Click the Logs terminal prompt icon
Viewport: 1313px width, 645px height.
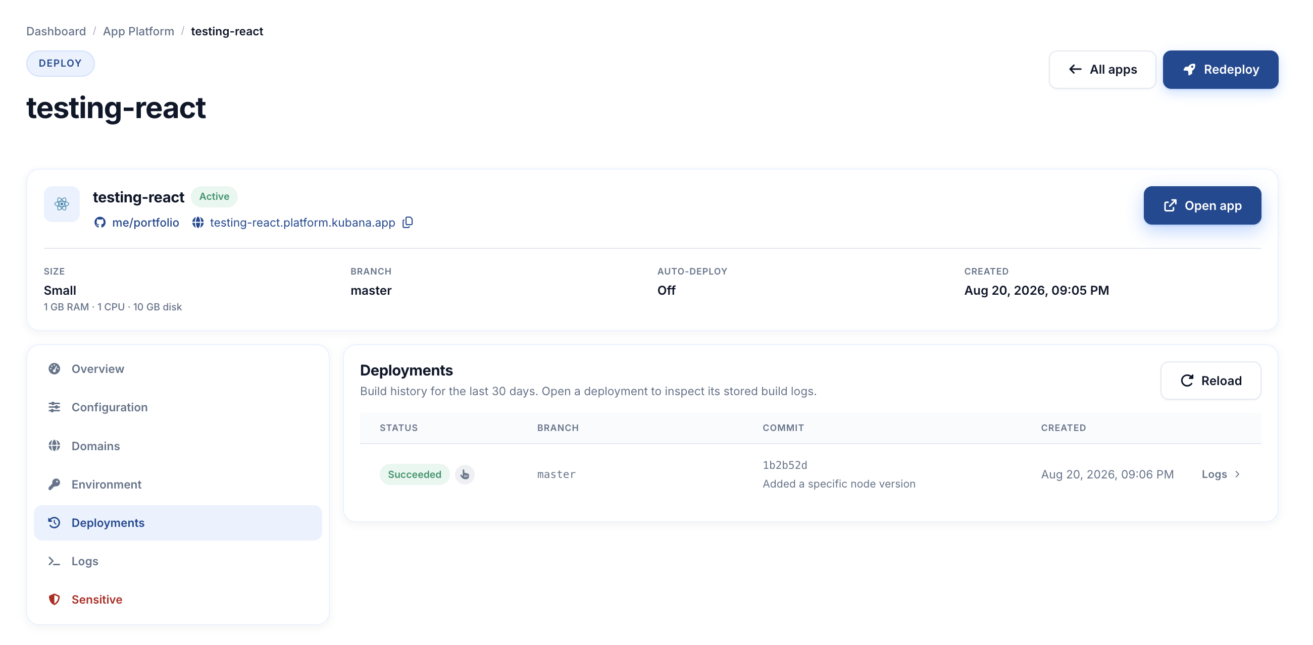click(54, 561)
